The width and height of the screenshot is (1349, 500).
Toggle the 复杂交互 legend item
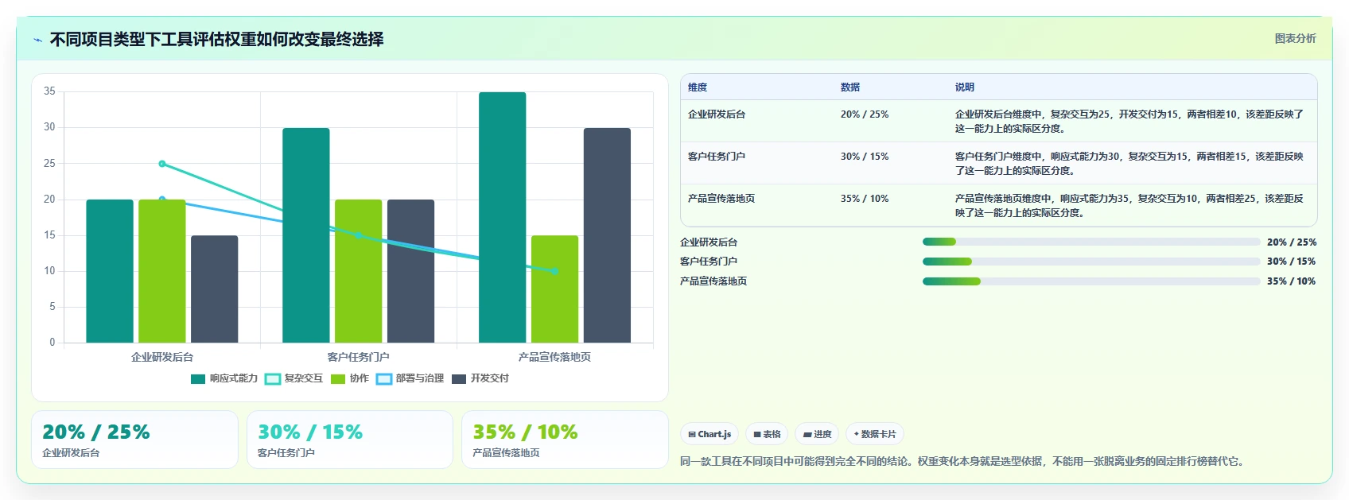point(294,378)
